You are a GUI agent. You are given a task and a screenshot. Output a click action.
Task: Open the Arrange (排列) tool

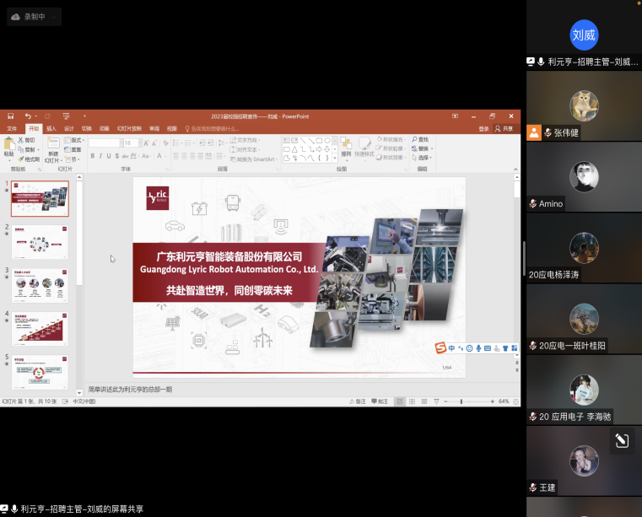(346, 144)
